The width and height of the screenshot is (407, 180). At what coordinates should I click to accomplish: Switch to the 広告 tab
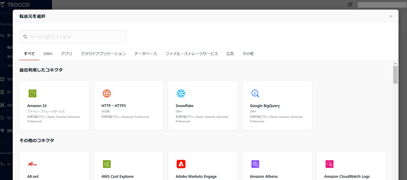coord(230,54)
